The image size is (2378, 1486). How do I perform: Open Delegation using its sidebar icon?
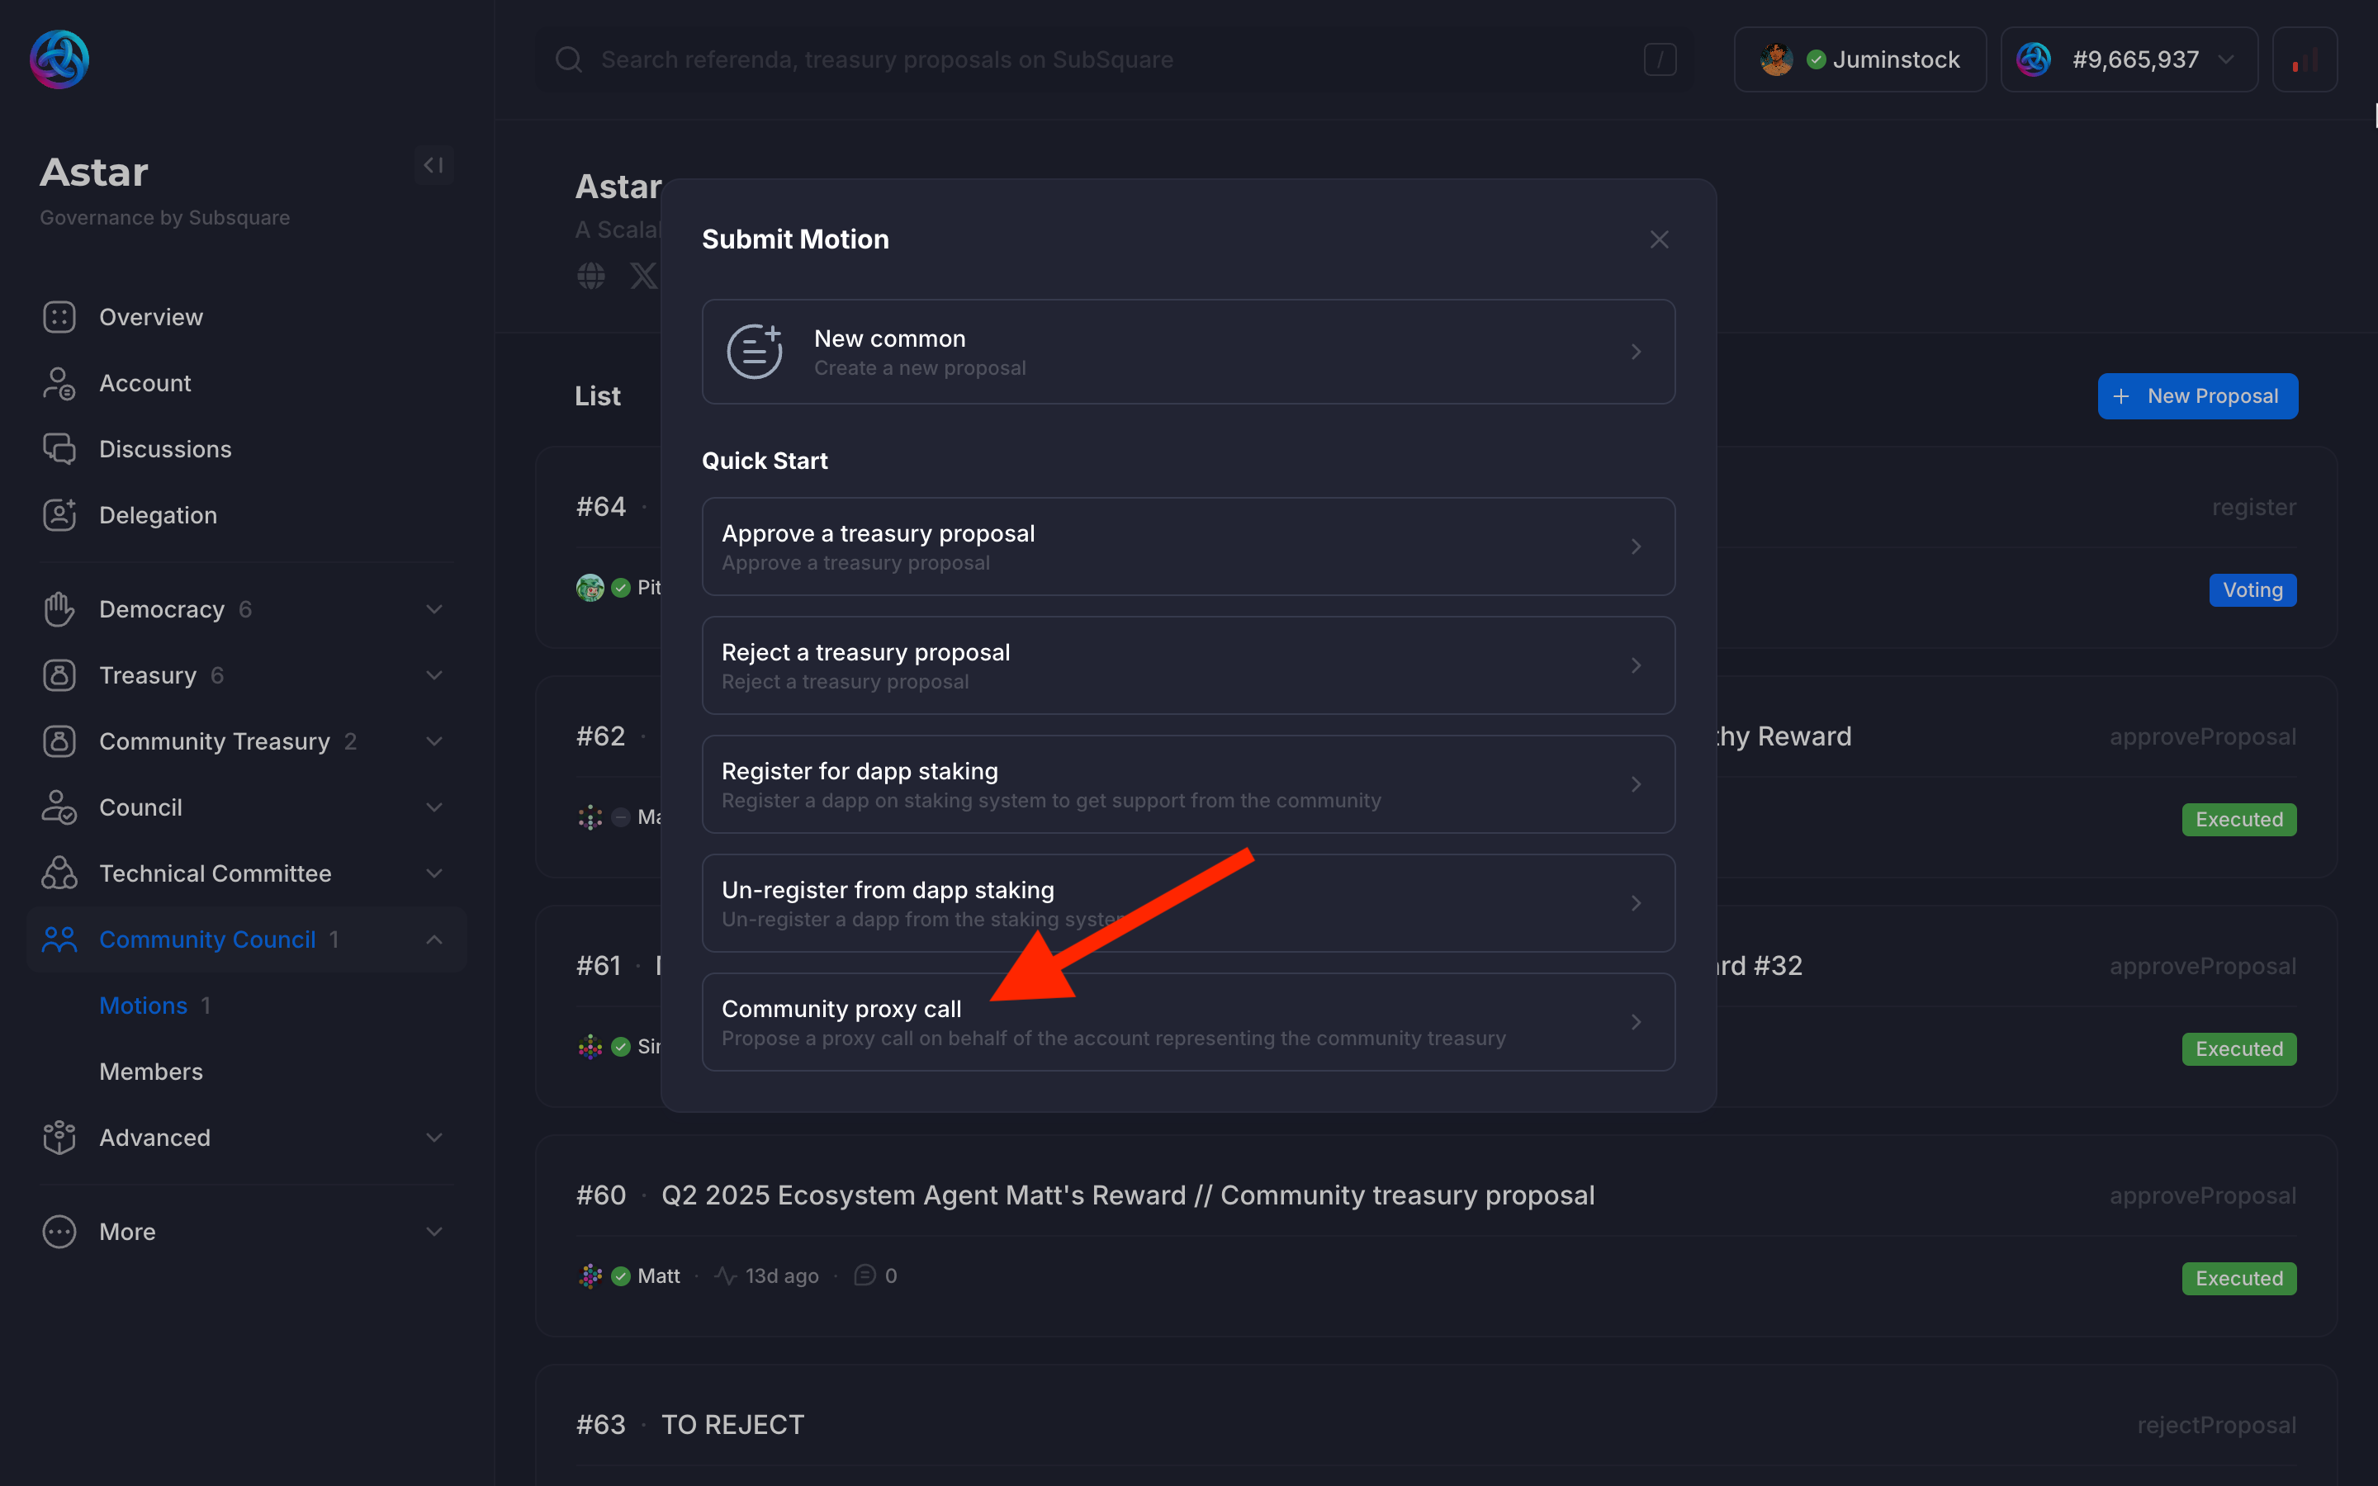pos(59,514)
